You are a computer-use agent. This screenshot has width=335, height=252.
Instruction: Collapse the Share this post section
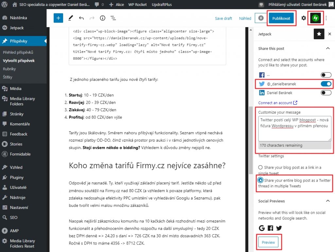(328, 48)
